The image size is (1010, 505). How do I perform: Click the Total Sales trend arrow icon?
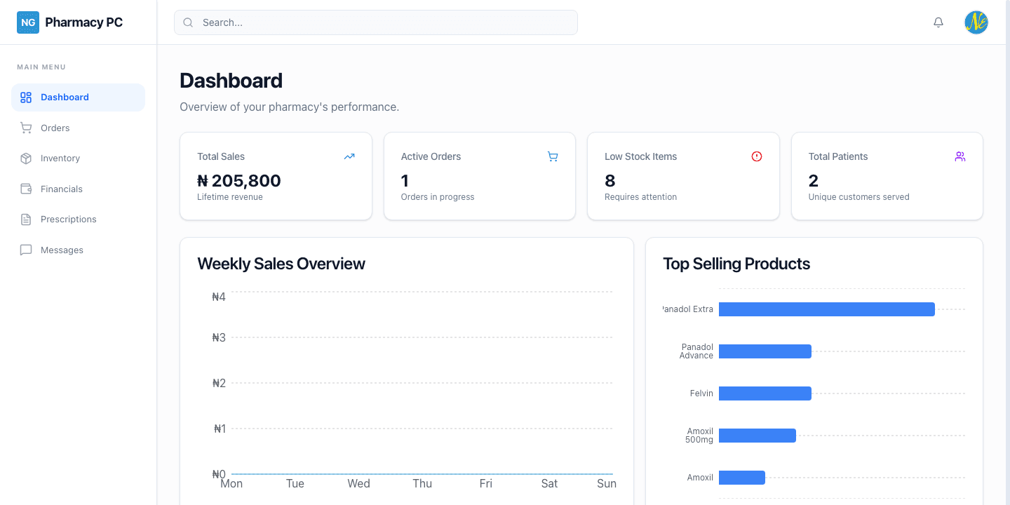click(349, 156)
